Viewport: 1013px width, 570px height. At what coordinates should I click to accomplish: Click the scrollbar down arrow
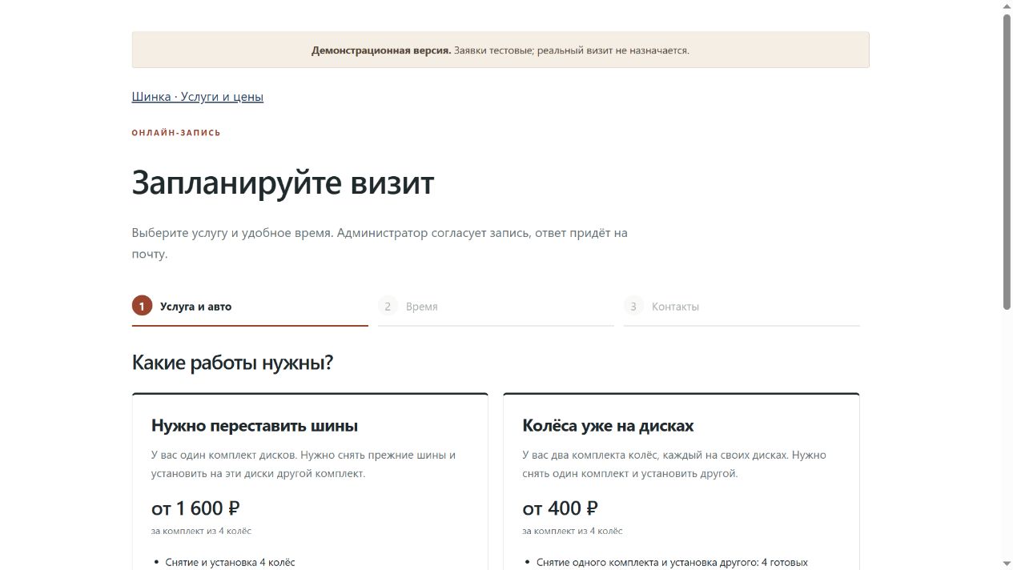pyautogui.click(x=1007, y=564)
